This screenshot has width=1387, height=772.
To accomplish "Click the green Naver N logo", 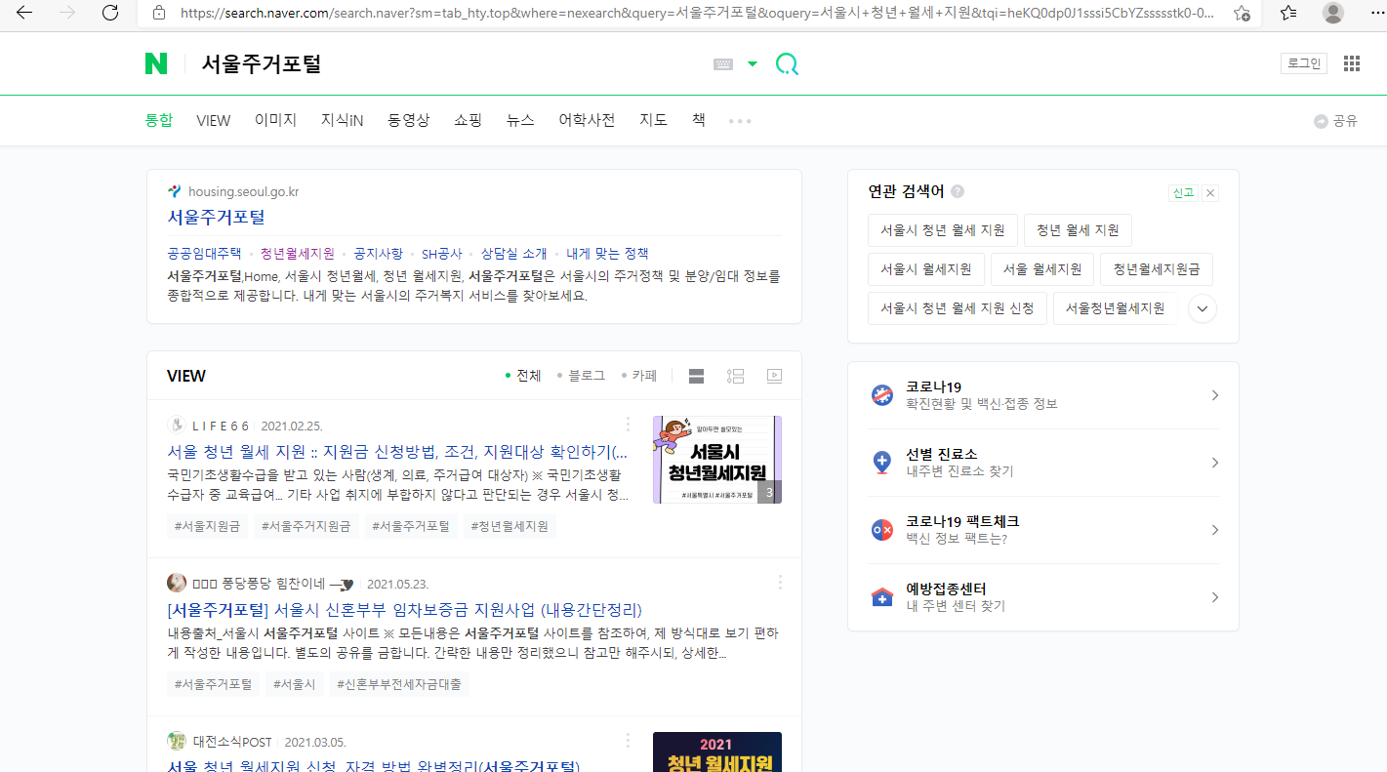I will (156, 63).
